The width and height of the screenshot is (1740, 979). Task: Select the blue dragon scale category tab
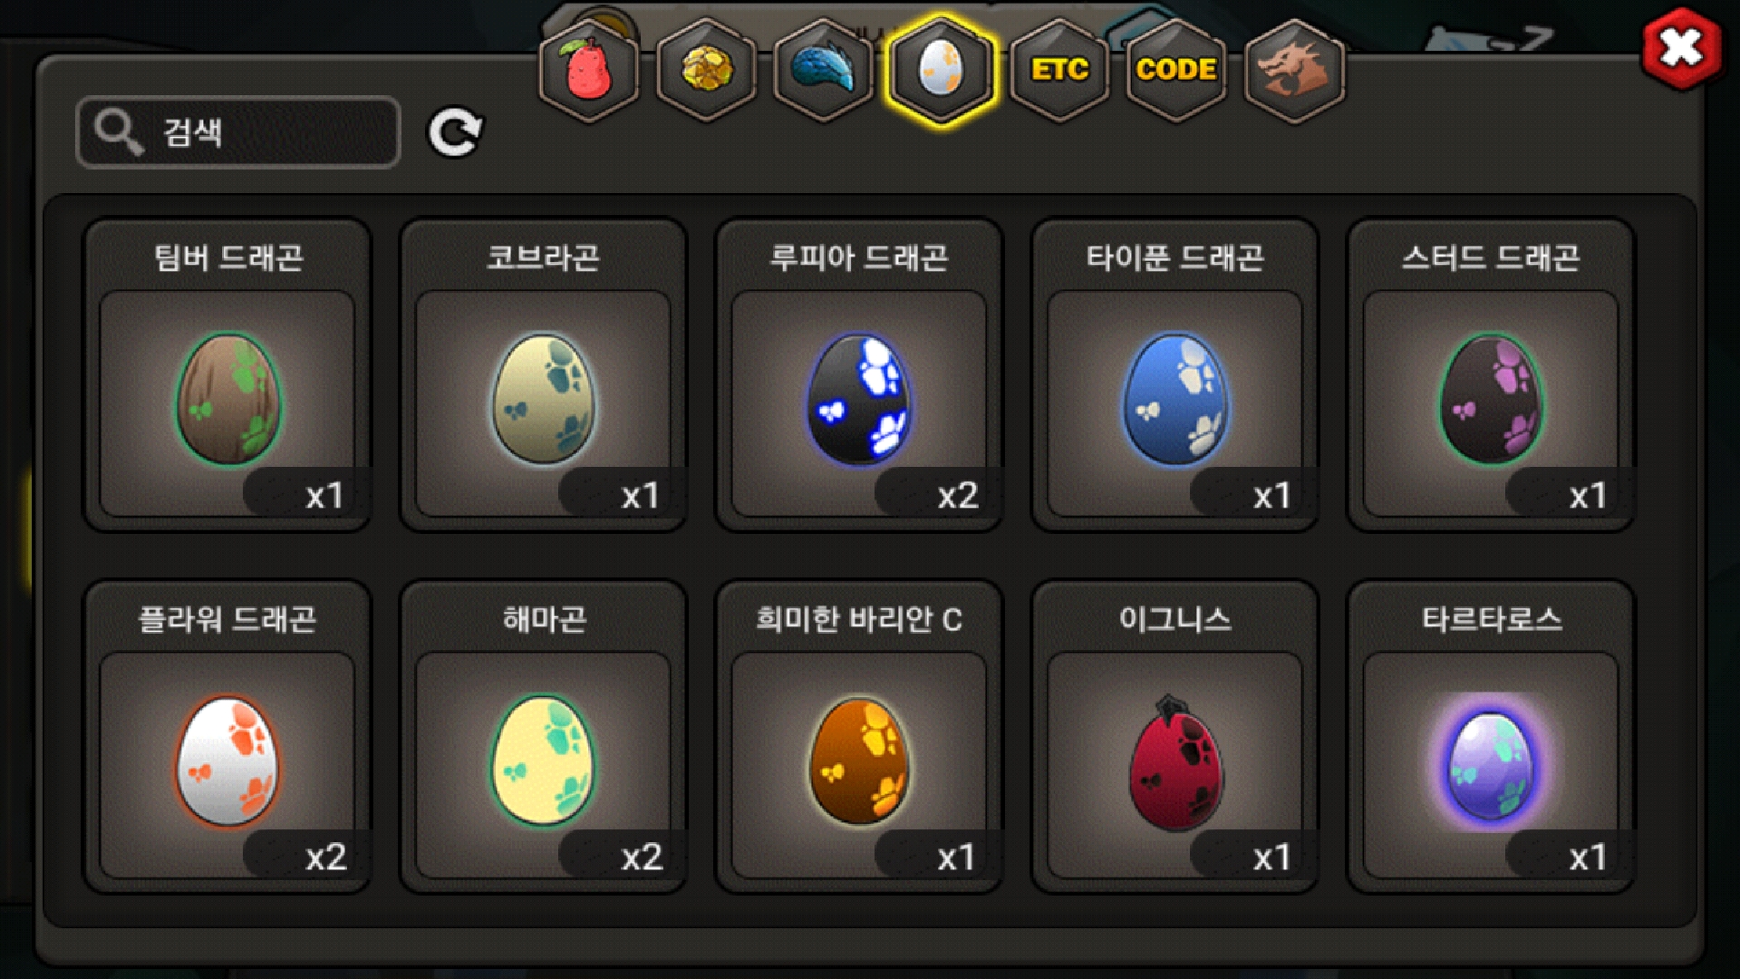[x=824, y=70]
